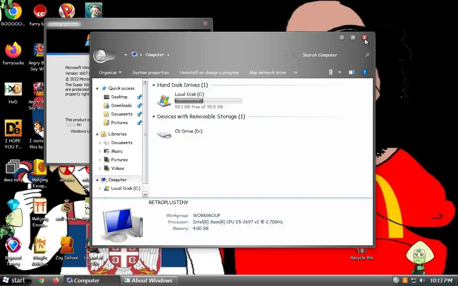Open the Chrome desktop shortcut GOOOOO
Viewport: 458px width, 286px height.
point(13,14)
